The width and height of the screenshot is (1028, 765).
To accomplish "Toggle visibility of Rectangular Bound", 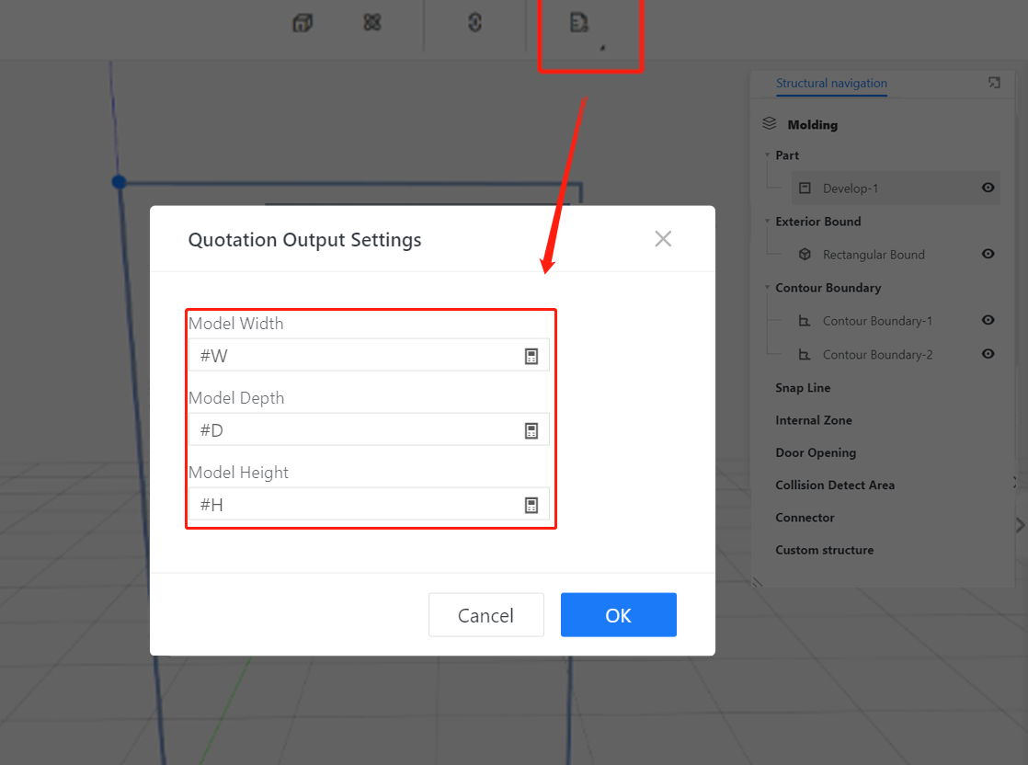I will tap(988, 254).
